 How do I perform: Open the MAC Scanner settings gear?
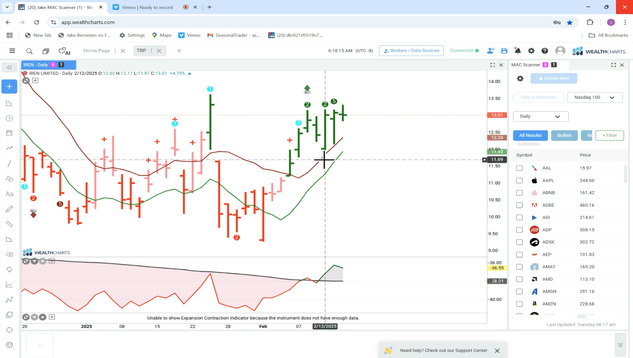pos(520,79)
